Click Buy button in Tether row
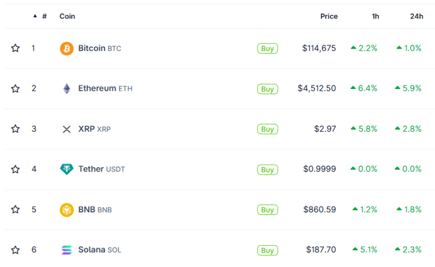435x267 pixels. (267, 169)
